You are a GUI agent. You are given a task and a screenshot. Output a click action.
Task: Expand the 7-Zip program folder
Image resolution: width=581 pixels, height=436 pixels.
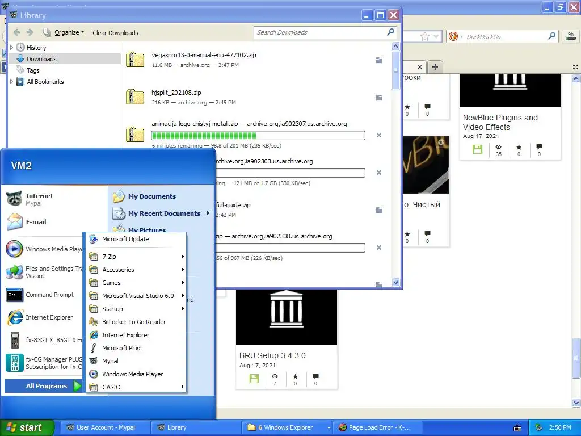pyautogui.click(x=136, y=257)
